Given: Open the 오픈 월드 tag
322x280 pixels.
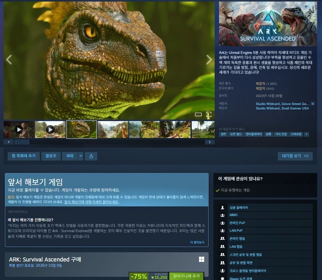Looking at the screenshot, I should [236, 134].
